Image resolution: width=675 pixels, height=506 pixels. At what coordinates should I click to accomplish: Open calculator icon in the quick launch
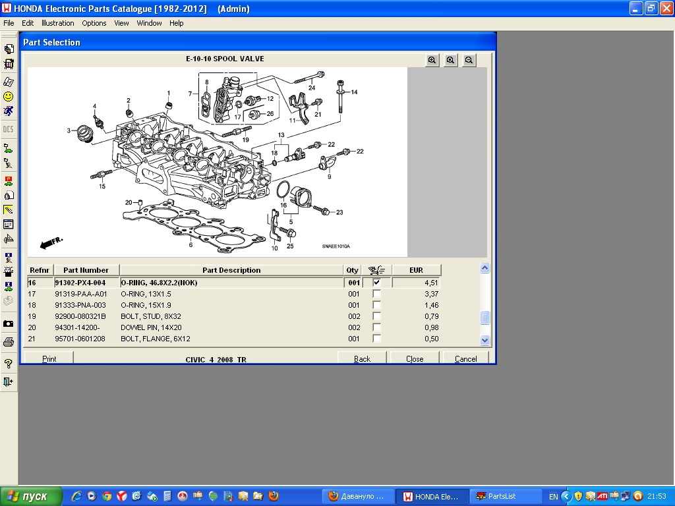coord(167,496)
